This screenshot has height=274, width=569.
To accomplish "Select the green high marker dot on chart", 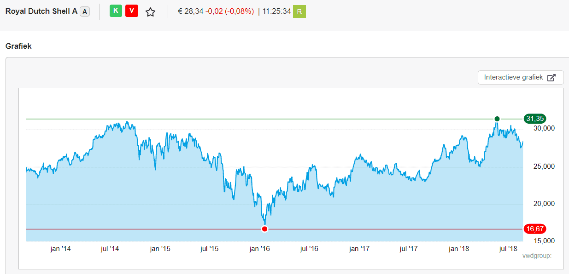I will (x=497, y=119).
